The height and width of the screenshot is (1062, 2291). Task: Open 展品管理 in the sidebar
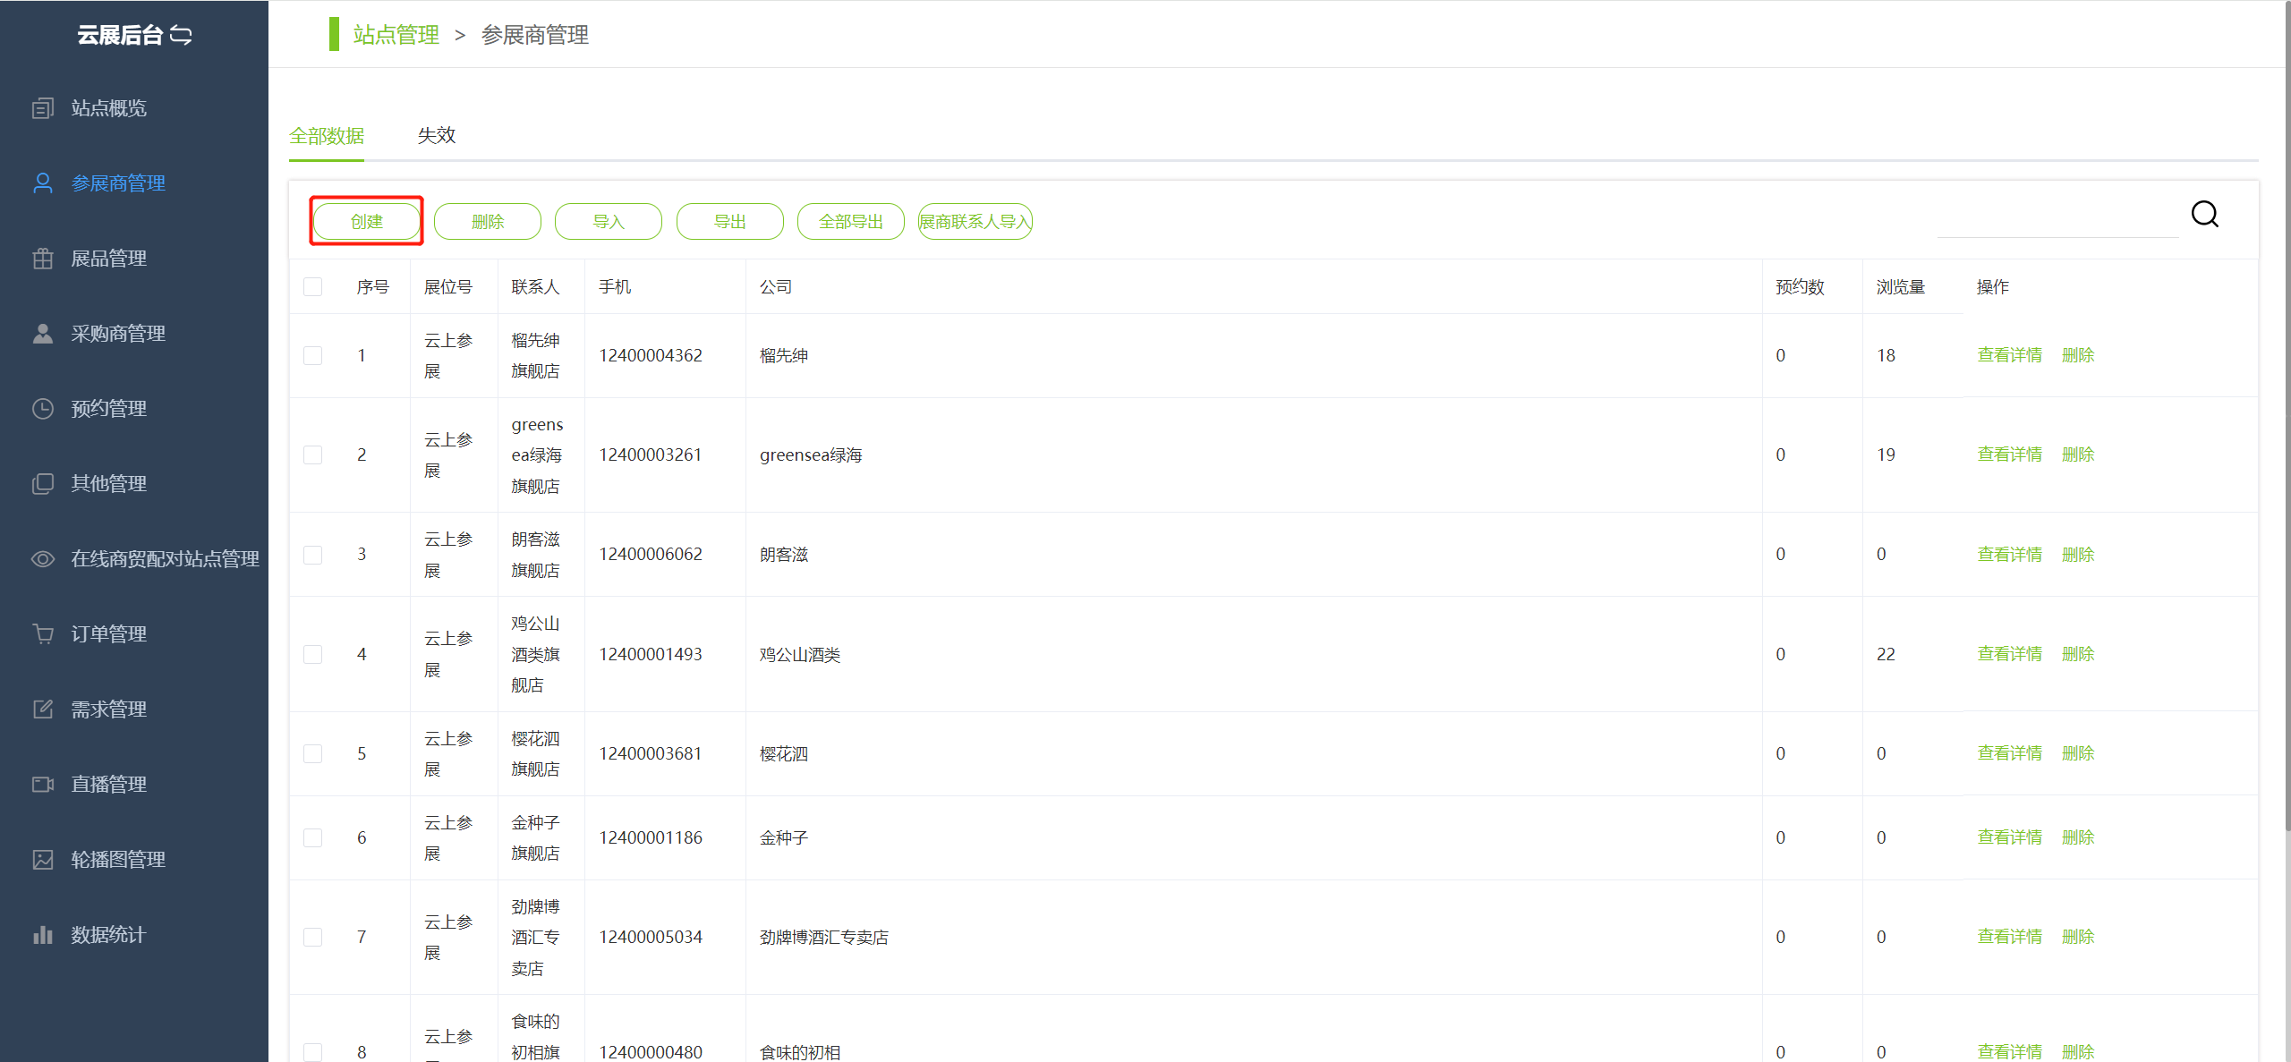109,259
